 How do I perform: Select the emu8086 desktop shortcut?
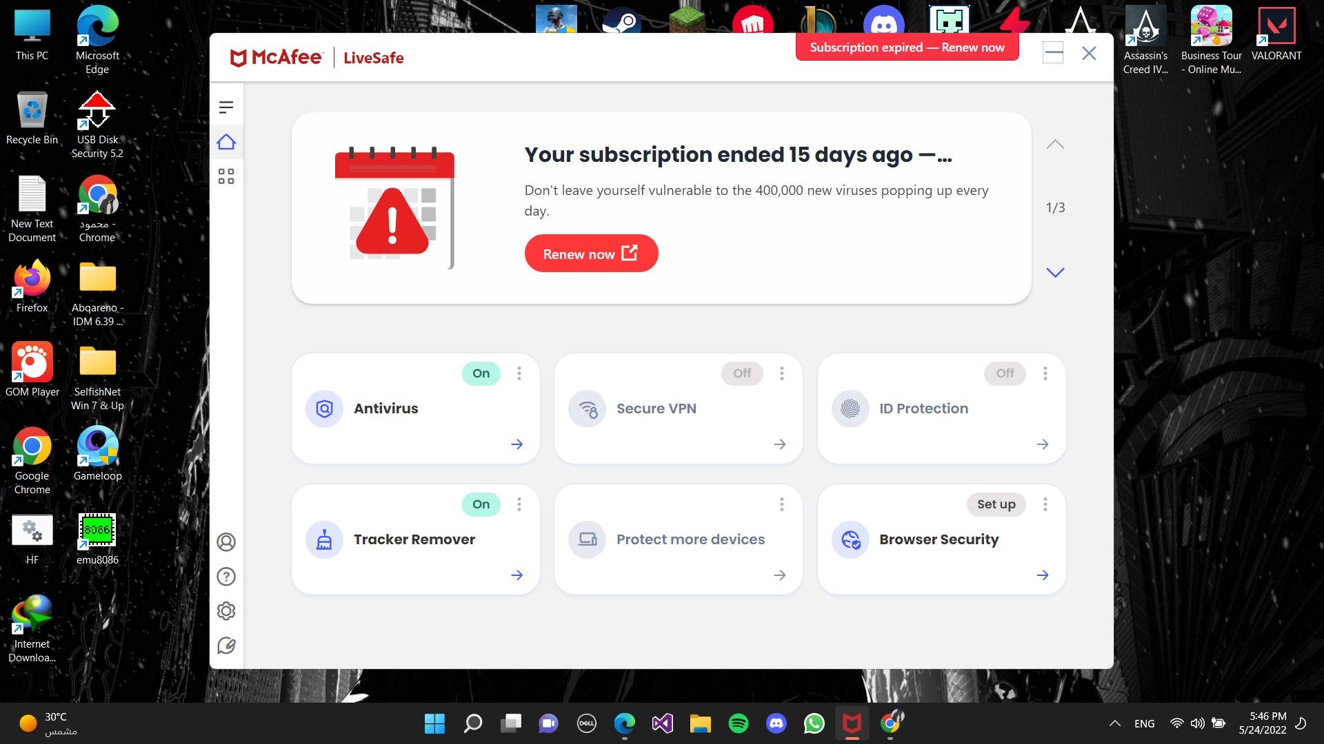(97, 539)
